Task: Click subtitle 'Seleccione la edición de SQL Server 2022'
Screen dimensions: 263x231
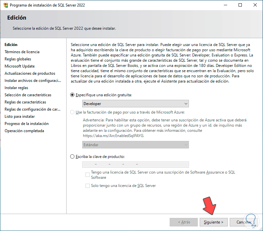Action: point(64,28)
